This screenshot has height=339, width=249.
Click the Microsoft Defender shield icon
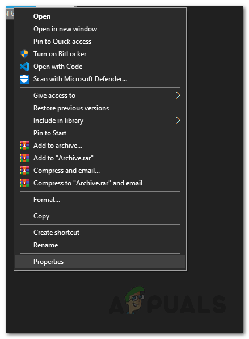coord(24,79)
